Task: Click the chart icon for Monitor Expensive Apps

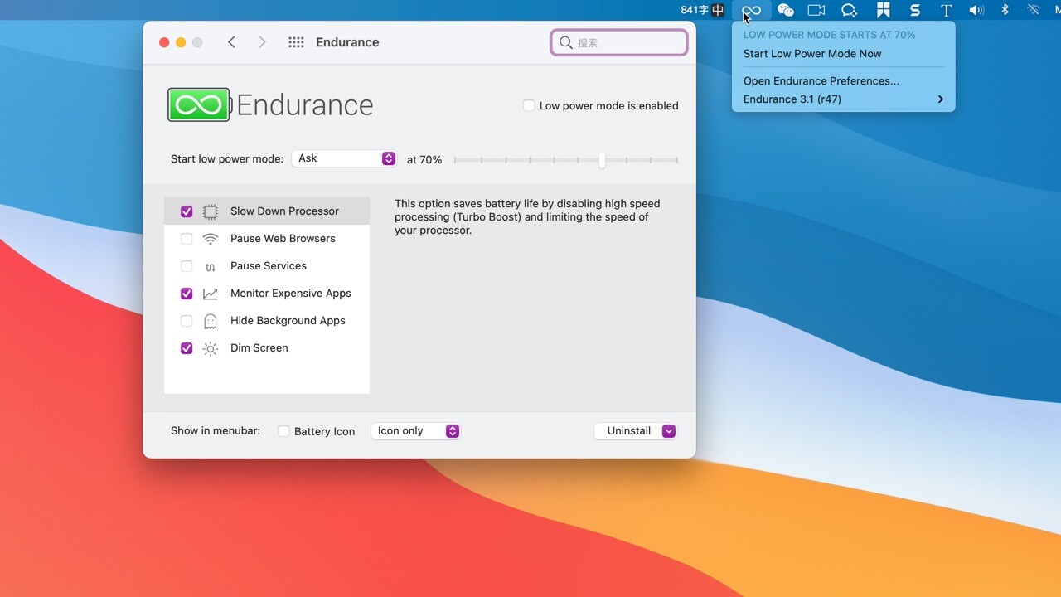Action: tap(211, 294)
